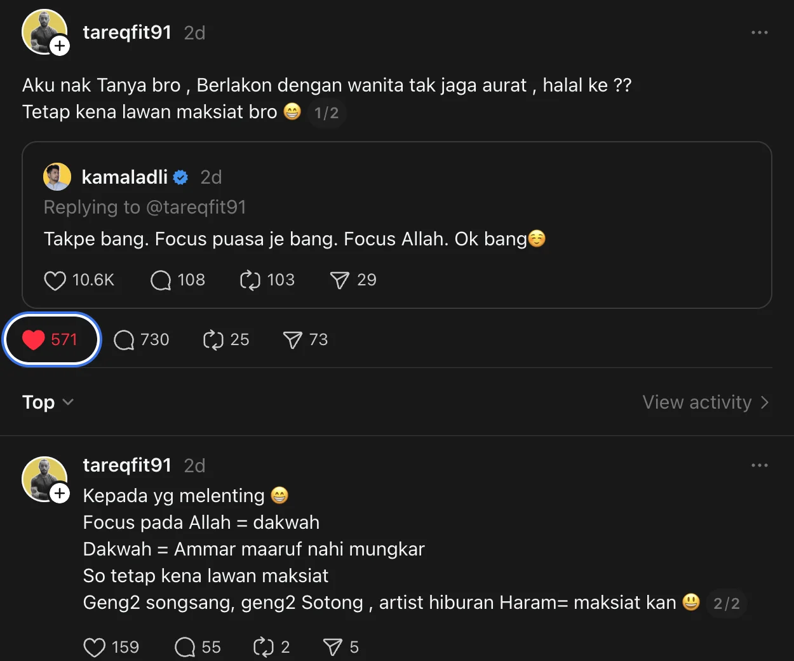Viewport: 794px width, 661px height.
Task: Open the more options menu on the second post
Action: coord(759,465)
